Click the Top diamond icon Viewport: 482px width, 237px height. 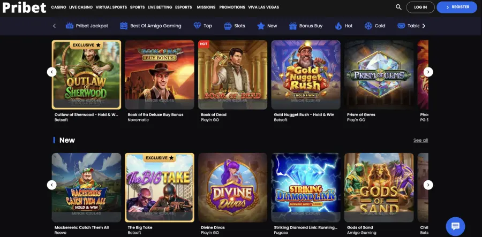click(x=197, y=26)
